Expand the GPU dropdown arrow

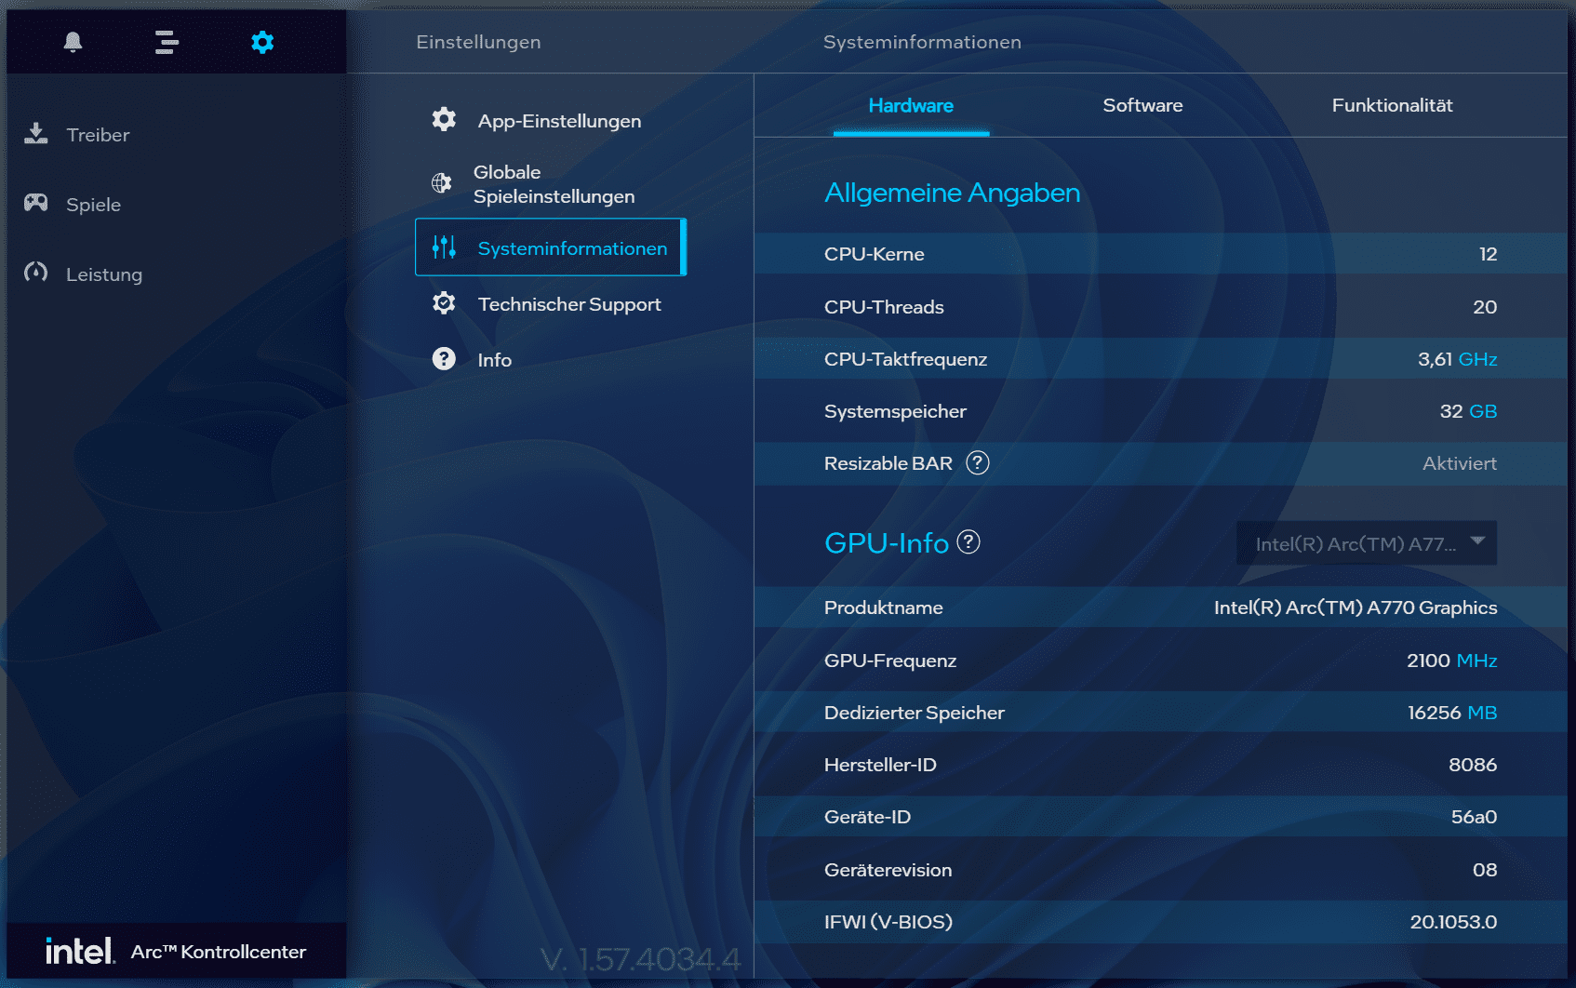[1477, 541]
